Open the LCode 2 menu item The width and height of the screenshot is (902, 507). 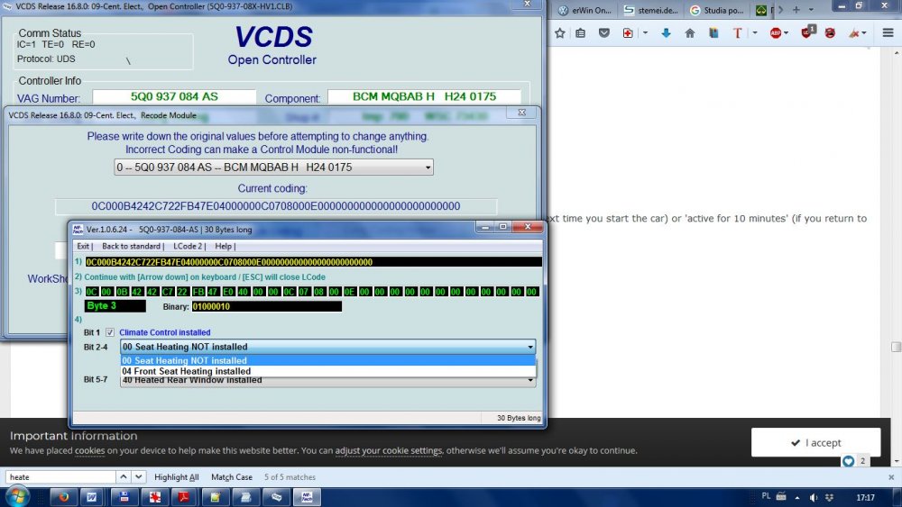tap(188, 247)
